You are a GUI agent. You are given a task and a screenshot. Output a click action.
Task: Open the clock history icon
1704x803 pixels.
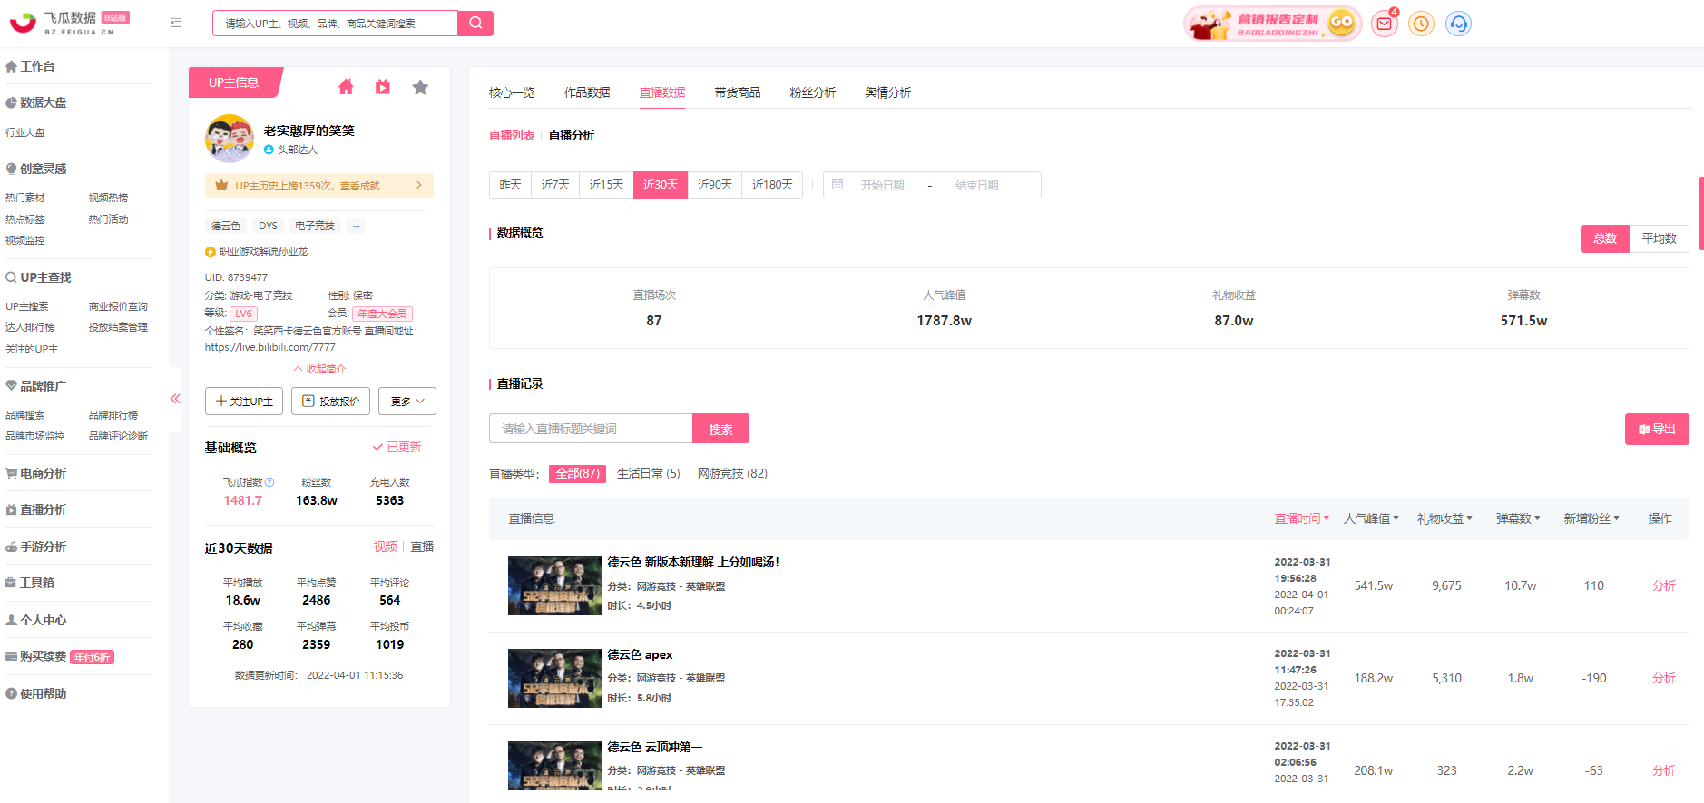coord(1421,24)
